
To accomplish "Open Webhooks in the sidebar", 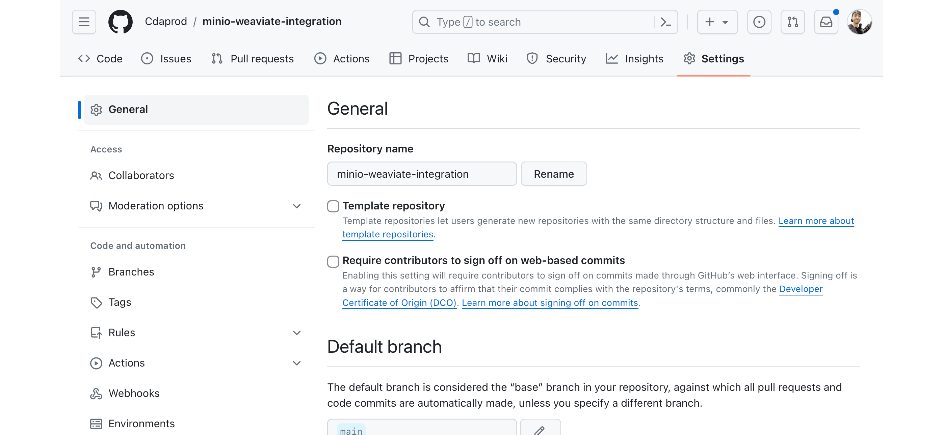I will (134, 393).
